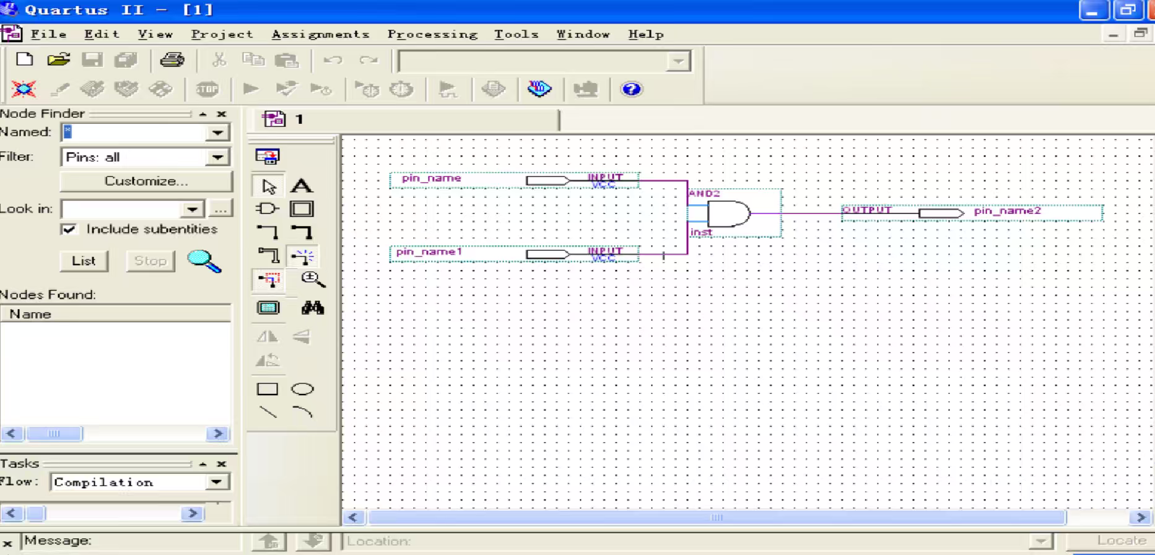The height and width of the screenshot is (555, 1155).
Task: Open the Flow 'Compilation' dropdown
Action: click(216, 482)
